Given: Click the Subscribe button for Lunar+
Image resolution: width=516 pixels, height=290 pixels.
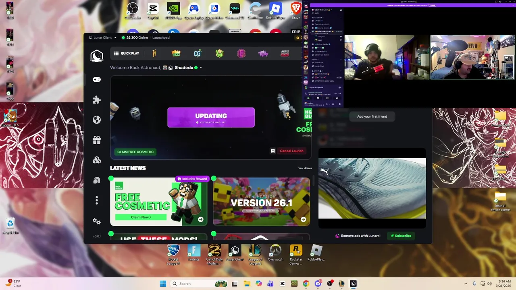Looking at the screenshot, I should 401,236.
